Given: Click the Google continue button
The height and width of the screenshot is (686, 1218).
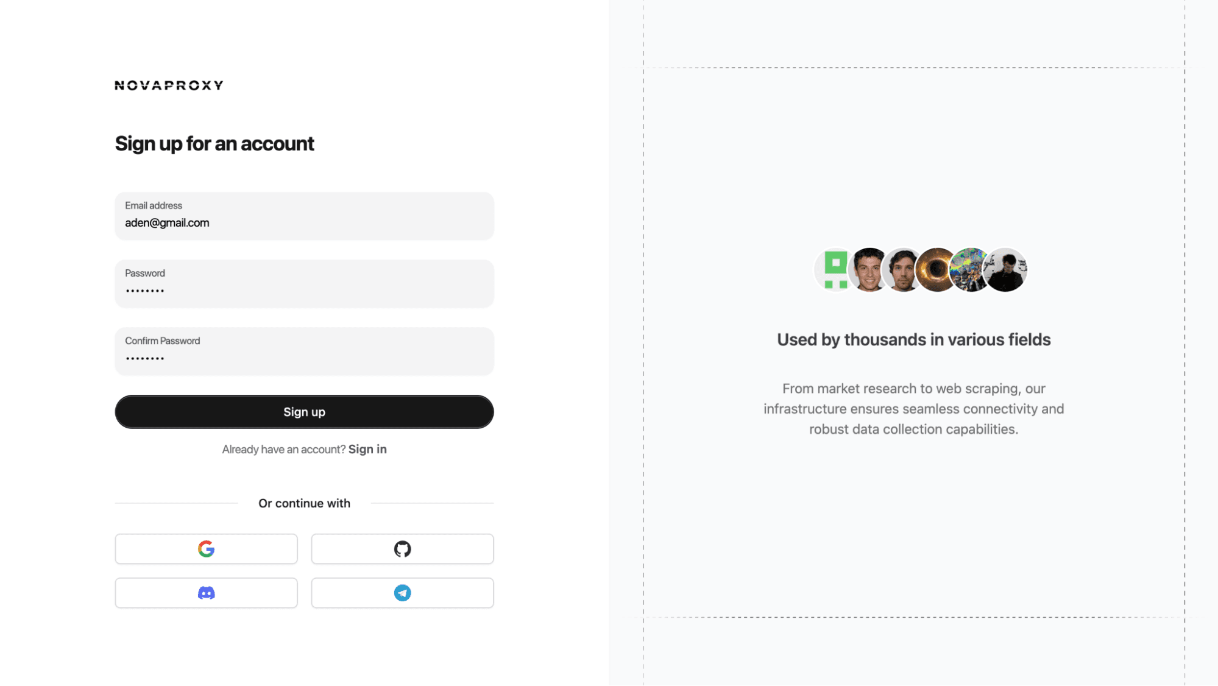Looking at the screenshot, I should click(x=206, y=548).
